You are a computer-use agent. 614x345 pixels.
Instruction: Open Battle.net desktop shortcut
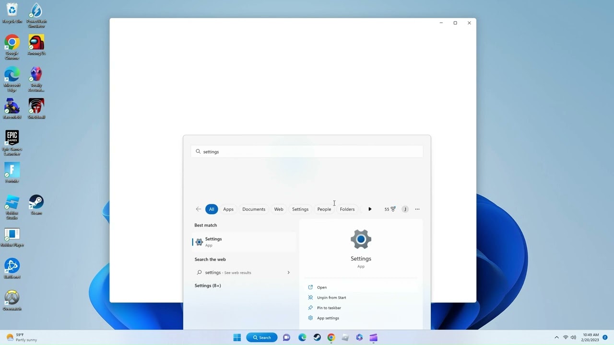tap(12, 268)
